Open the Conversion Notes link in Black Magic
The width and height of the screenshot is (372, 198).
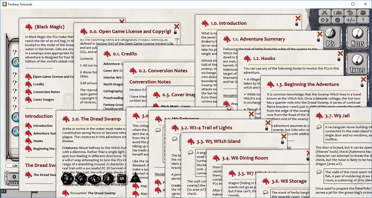tap(47, 92)
